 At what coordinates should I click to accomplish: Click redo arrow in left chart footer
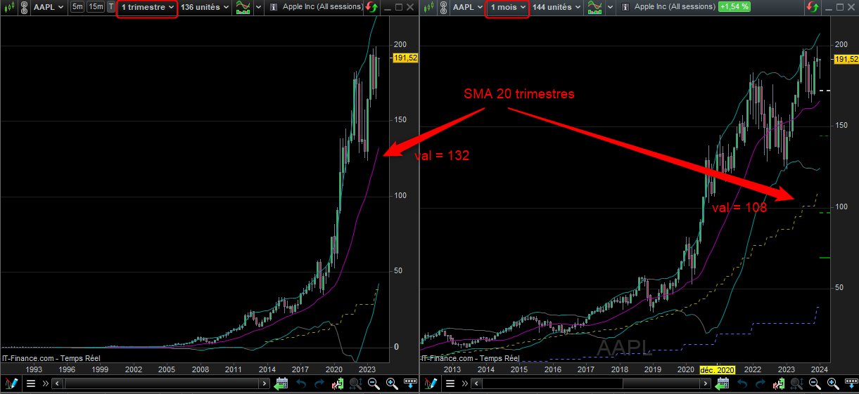click(319, 383)
